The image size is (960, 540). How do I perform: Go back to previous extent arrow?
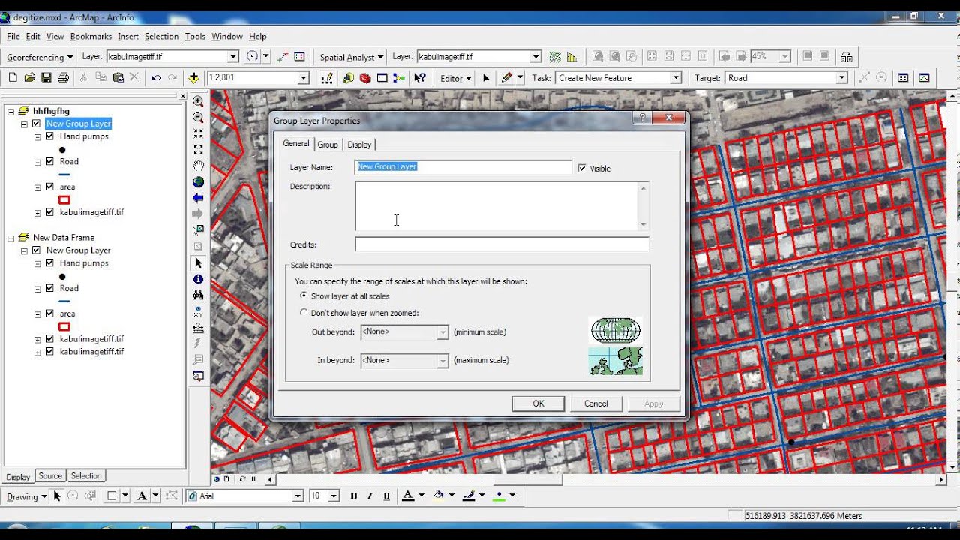tap(198, 198)
